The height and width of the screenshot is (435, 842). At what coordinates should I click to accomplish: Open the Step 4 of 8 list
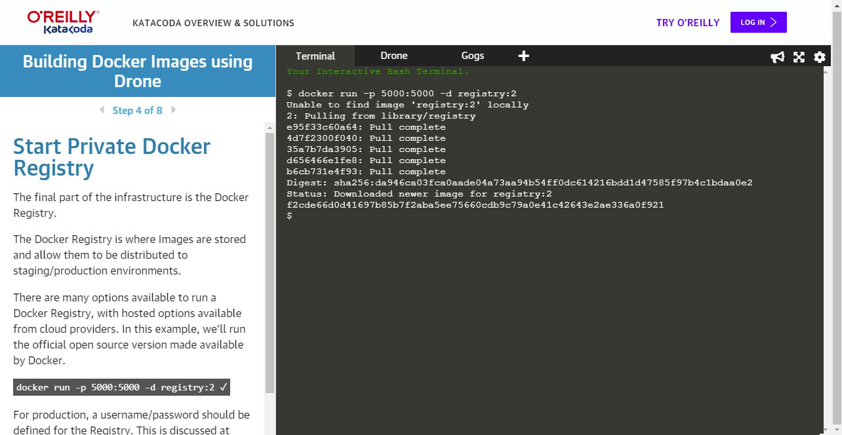coord(138,110)
